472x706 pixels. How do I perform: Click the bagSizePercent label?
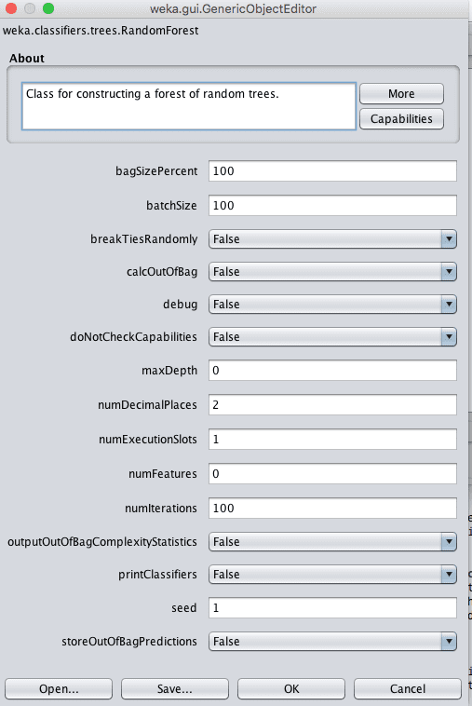click(x=156, y=171)
